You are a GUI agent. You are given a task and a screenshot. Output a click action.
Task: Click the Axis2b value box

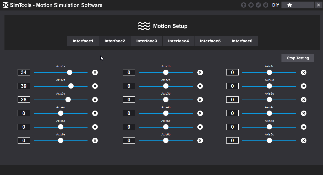click(x=129, y=86)
